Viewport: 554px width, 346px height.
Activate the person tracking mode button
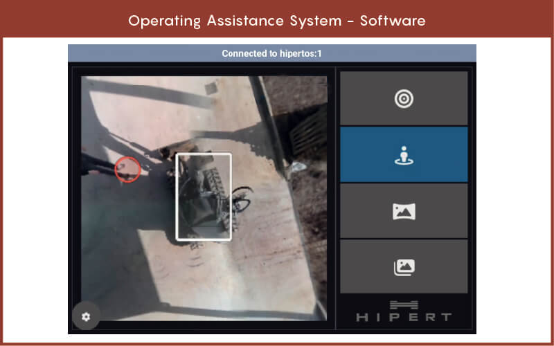pos(404,154)
